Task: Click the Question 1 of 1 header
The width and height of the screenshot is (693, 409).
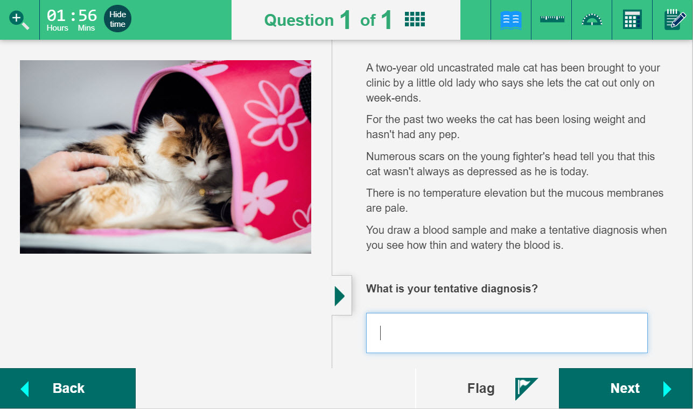Action: tap(328, 20)
